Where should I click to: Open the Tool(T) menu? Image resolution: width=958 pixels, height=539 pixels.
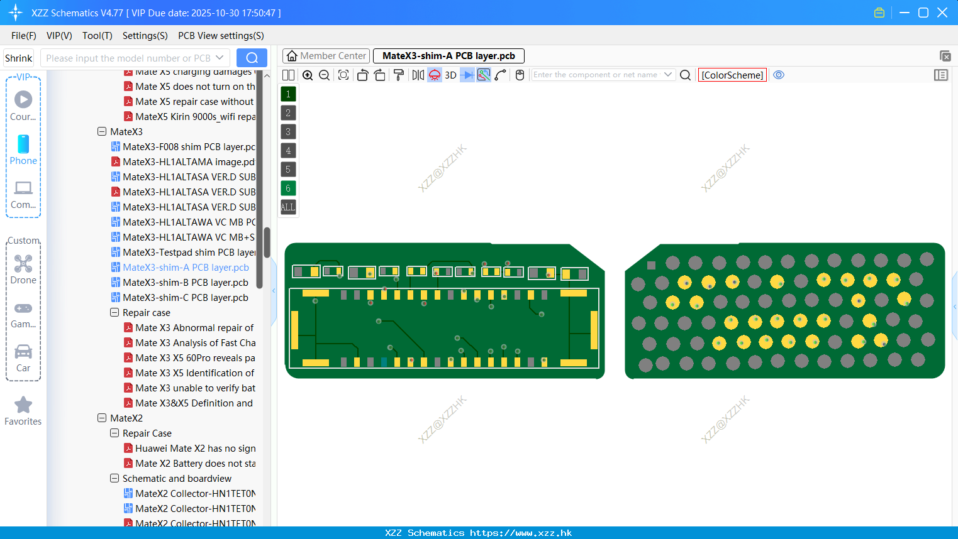click(97, 36)
